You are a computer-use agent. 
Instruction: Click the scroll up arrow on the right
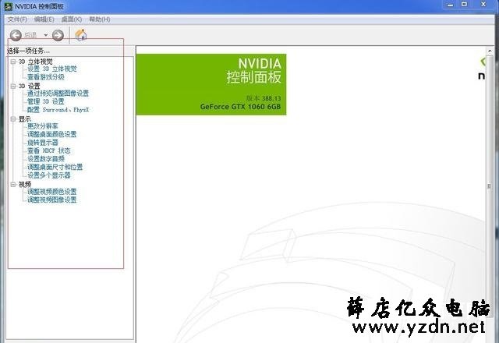[x=490, y=51]
